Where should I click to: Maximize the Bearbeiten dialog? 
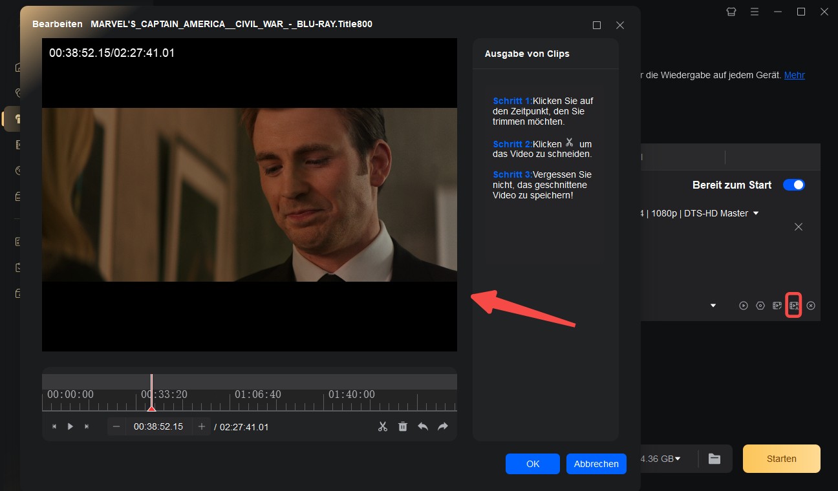pos(597,25)
